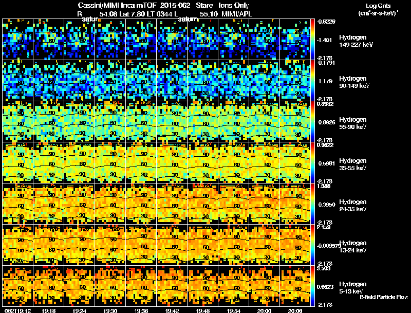Screen dimensions: 411x313
Task: Click the 'Hydrogen 13-24 keV' row label
Action: (353, 247)
